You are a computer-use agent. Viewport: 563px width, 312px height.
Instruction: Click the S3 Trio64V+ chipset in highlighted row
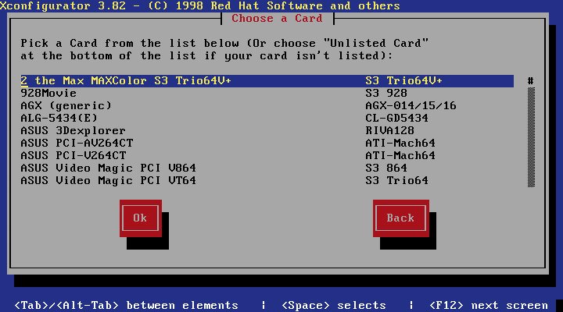point(404,80)
